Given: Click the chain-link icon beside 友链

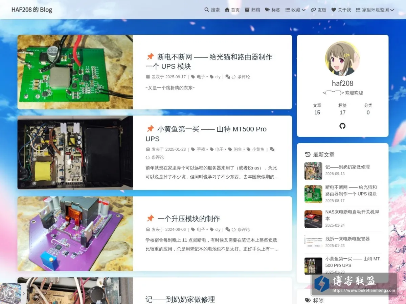Looking at the screenshot, I should 313,10.
